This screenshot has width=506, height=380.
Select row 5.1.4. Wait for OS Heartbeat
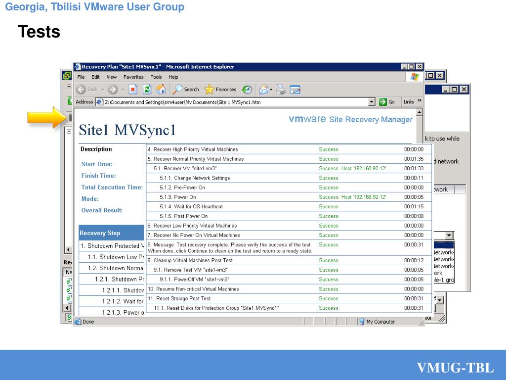(289, 206)
